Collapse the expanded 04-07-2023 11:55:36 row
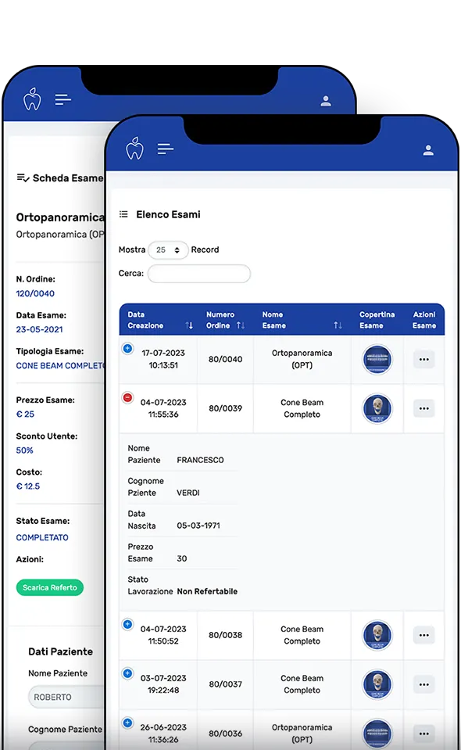 [x=127, y=397]
